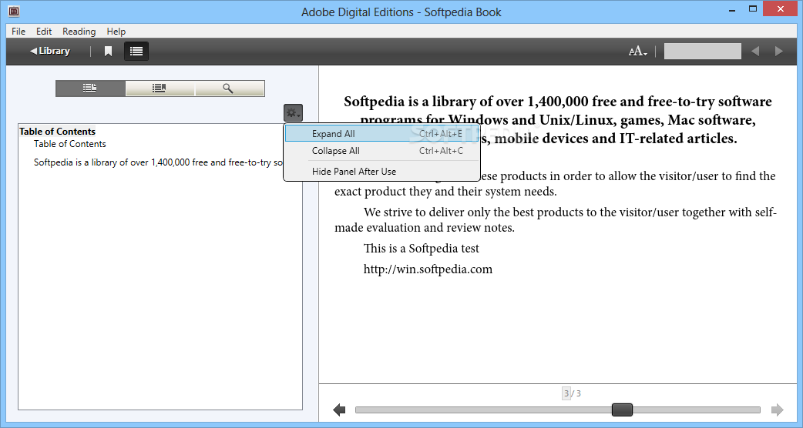Go to the previous page arrow
The image size is (803, 428).
tap(339, 410)
